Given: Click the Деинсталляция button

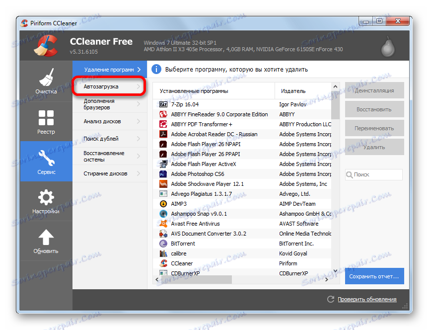Looking at the screenshot, I should click(374, 90).
